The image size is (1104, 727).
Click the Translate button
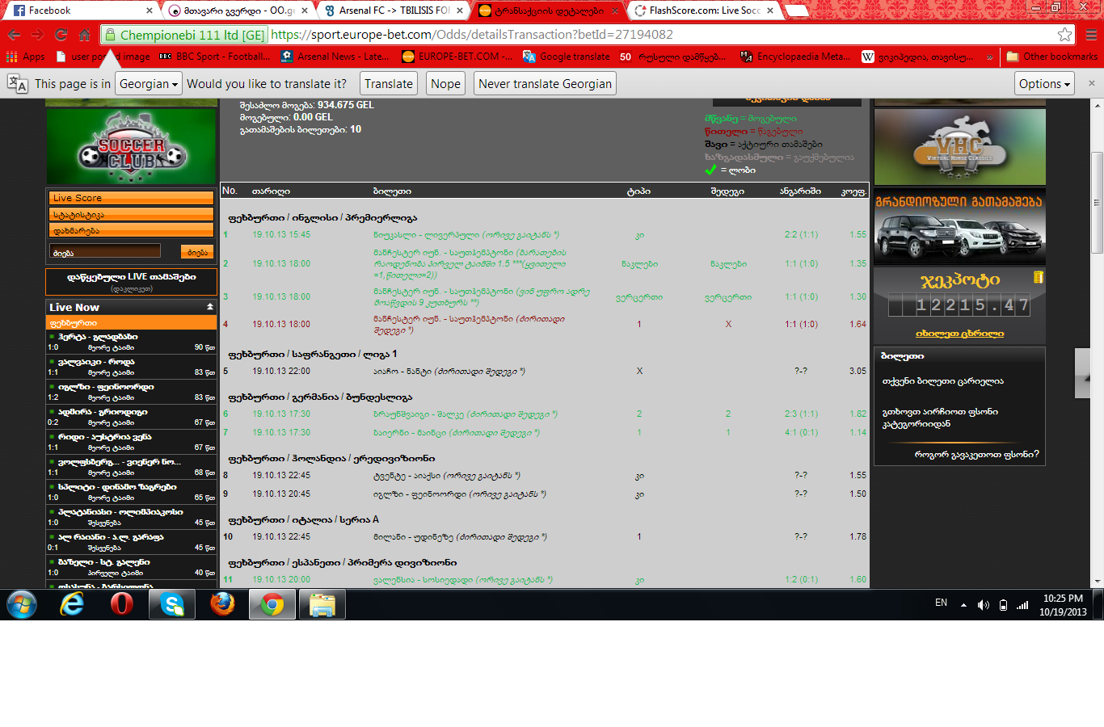(388, 84)
